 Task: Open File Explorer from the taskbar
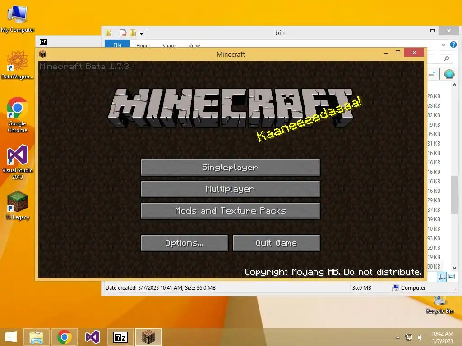click(36, 337)
